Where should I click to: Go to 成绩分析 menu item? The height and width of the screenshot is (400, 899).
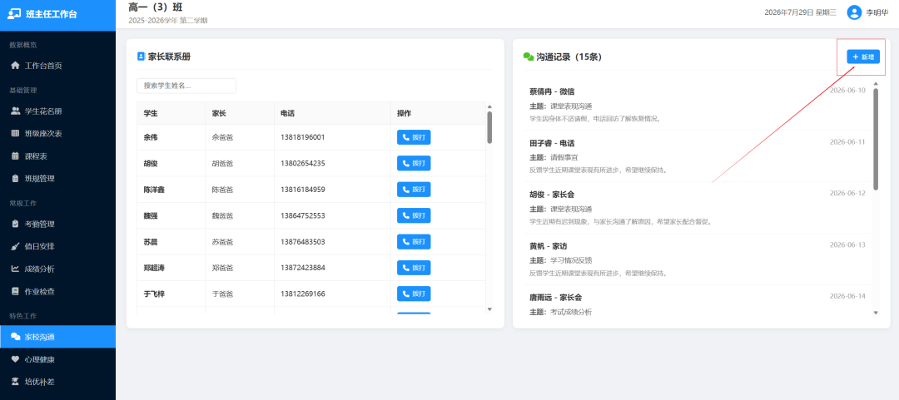pyautogui.click(x=57, y=269)
